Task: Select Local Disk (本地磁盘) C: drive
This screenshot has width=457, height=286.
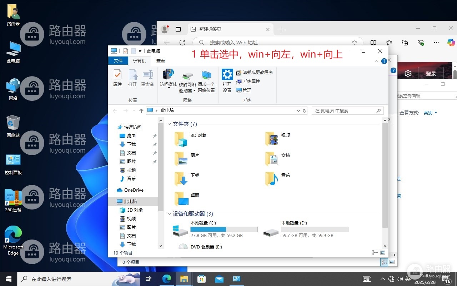Action: tap(215, 229)
